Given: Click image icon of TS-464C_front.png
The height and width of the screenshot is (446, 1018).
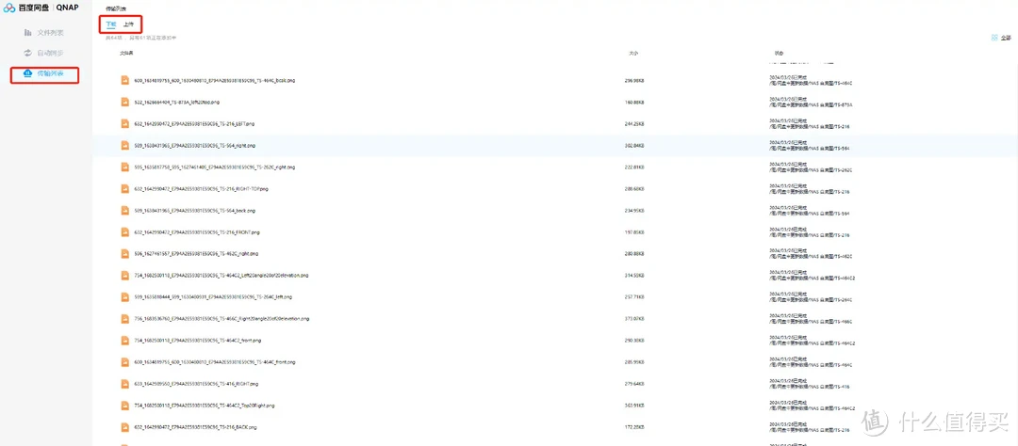Looking at the screenshot, I should point(126,361).
